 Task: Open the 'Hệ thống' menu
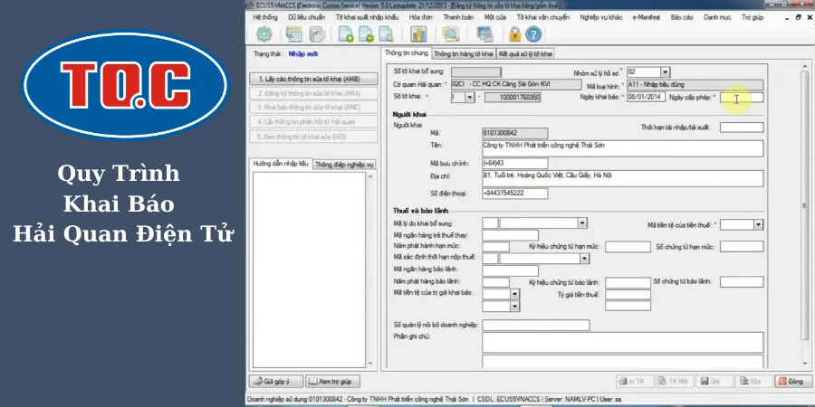(265, 16)
